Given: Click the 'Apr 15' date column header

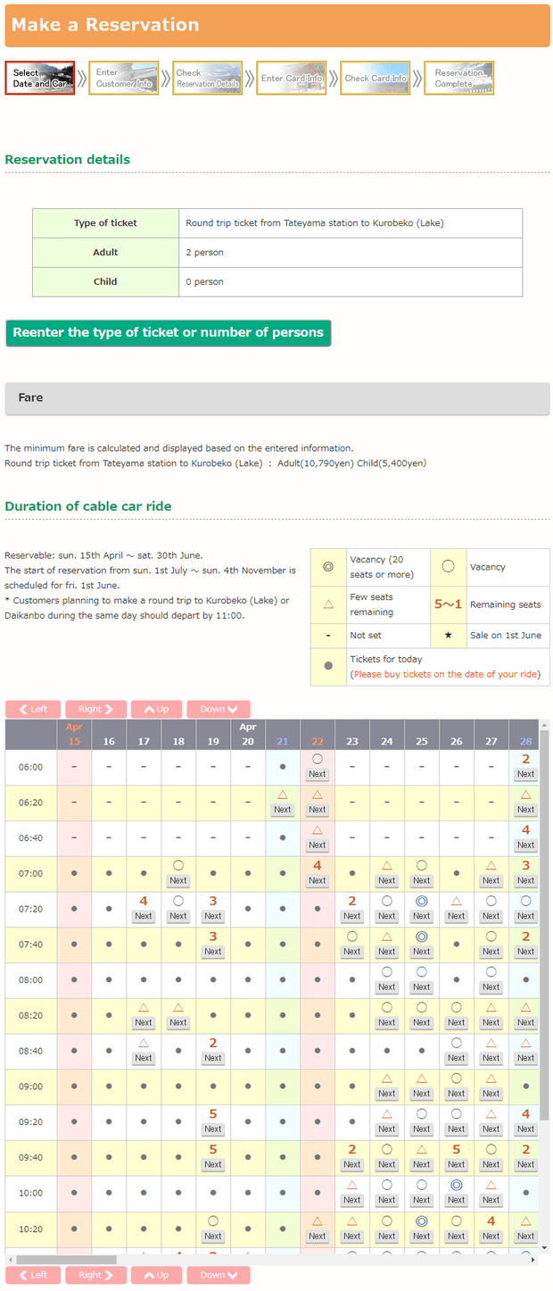Looking at the screenshot, I should tap(74, 735).
